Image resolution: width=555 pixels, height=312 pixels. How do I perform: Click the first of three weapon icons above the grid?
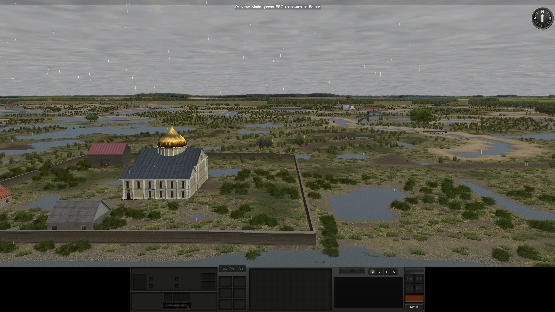tap(224, 269)
